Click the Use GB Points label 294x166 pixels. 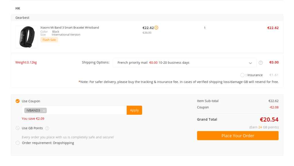pyautogui.click(x=32, y=128)
